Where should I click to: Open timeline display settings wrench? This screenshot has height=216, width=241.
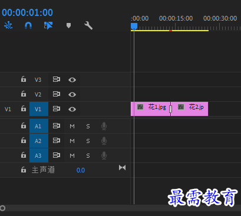pos(88,25)
